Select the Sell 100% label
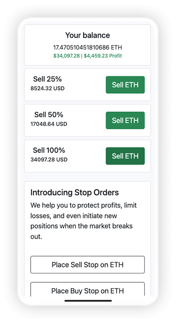This screenshot has height=323, width=176. [x=49, y=150]
